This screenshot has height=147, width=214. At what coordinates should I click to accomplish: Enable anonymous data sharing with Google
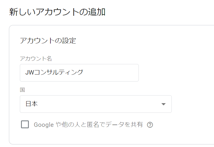click(x=25, y=124)
